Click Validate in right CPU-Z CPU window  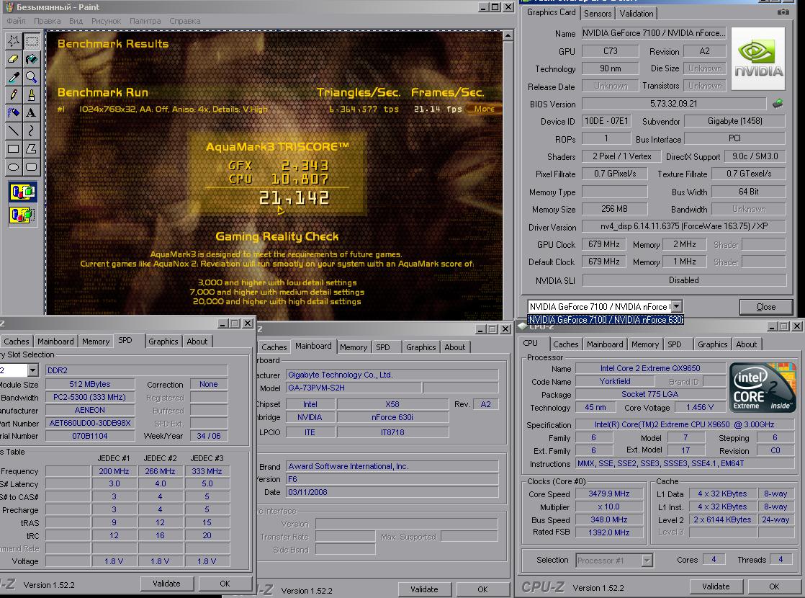click(x=716, y=586)
